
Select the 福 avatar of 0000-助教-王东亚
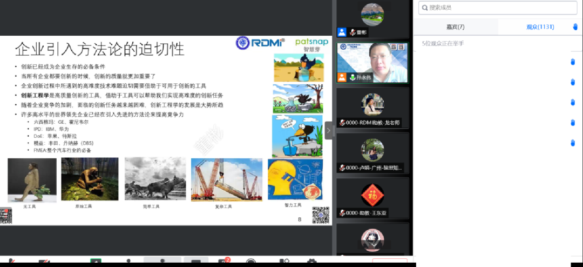372,194
